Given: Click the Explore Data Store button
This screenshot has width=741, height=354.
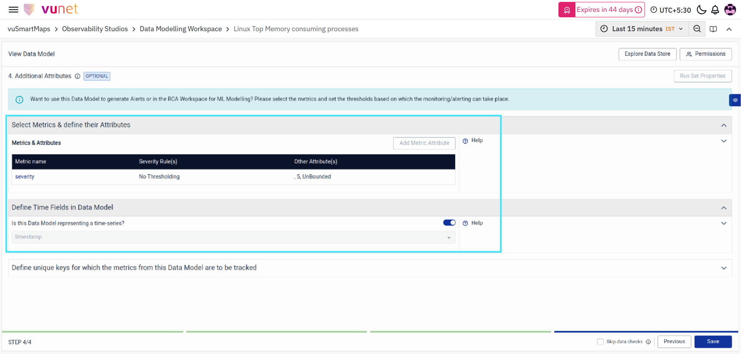Looking at the screenshot, I should 647,54.
